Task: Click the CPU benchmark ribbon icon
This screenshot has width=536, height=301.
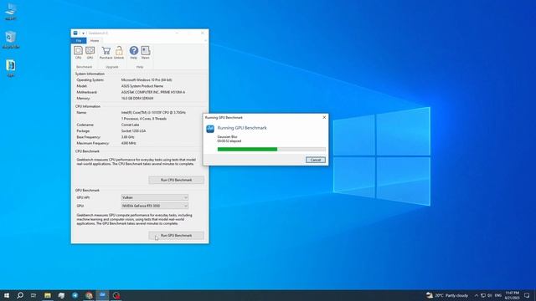Action: pos(78,53)
